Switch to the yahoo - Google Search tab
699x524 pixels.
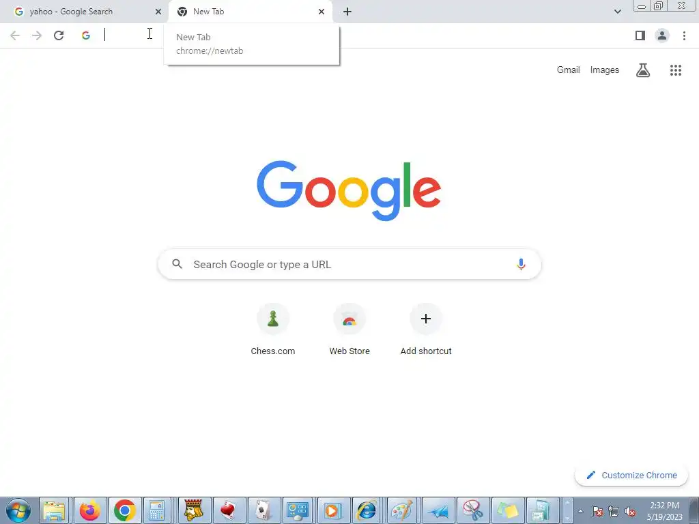click(x=85, y=12)
